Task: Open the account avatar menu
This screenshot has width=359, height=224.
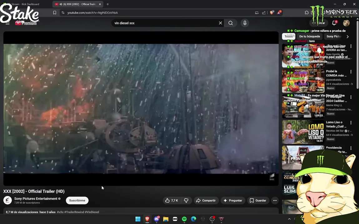Action: pyautogui.click(x=346, y=23)
